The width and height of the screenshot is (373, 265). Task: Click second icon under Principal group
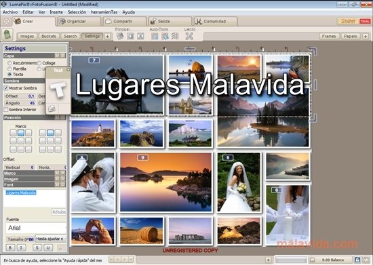[x=130, y=36]
